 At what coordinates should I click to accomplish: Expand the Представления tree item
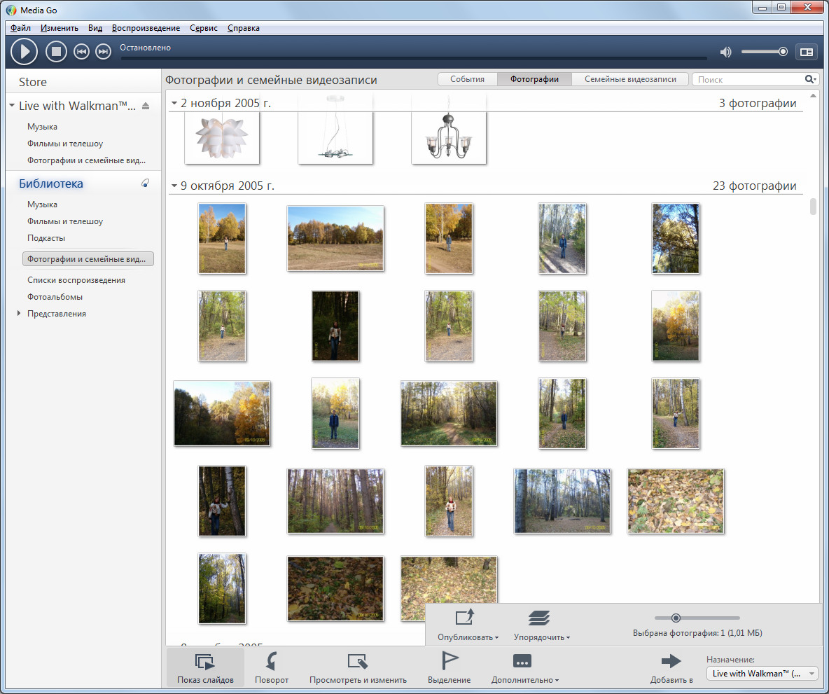coord(19,314)
